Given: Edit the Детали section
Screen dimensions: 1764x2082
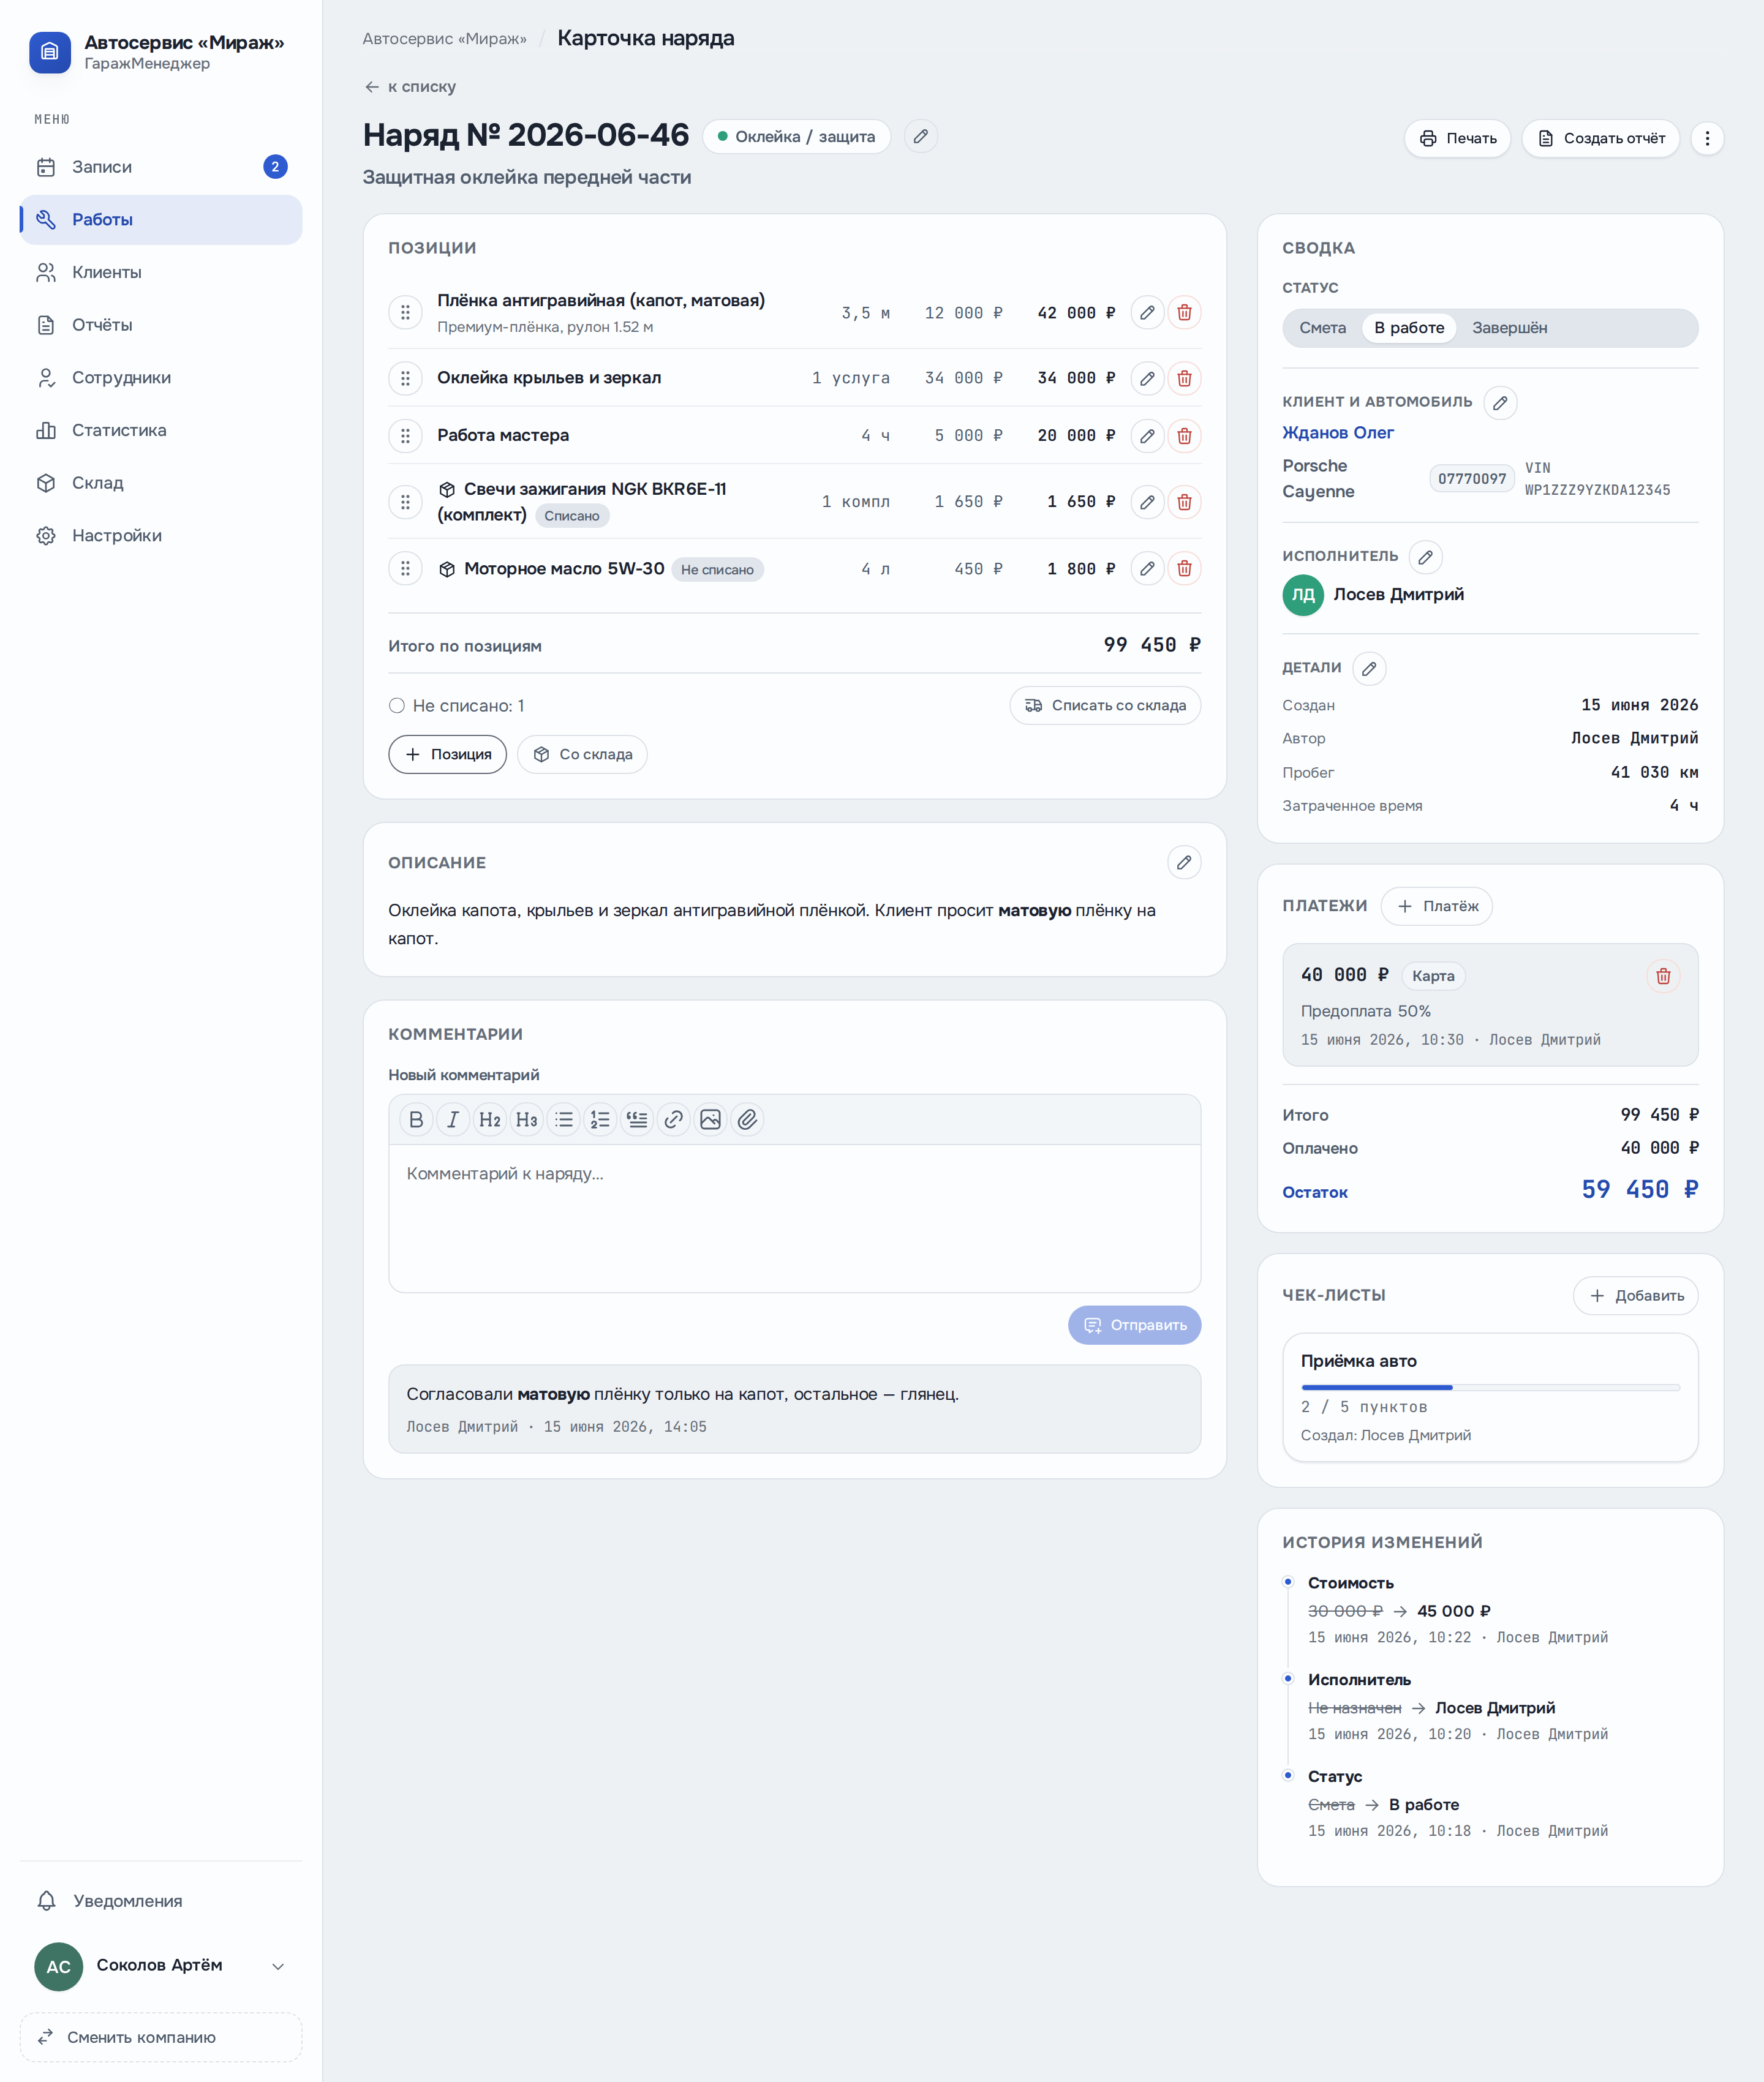Looking at the screenshot, I should tap(1369, 669).
